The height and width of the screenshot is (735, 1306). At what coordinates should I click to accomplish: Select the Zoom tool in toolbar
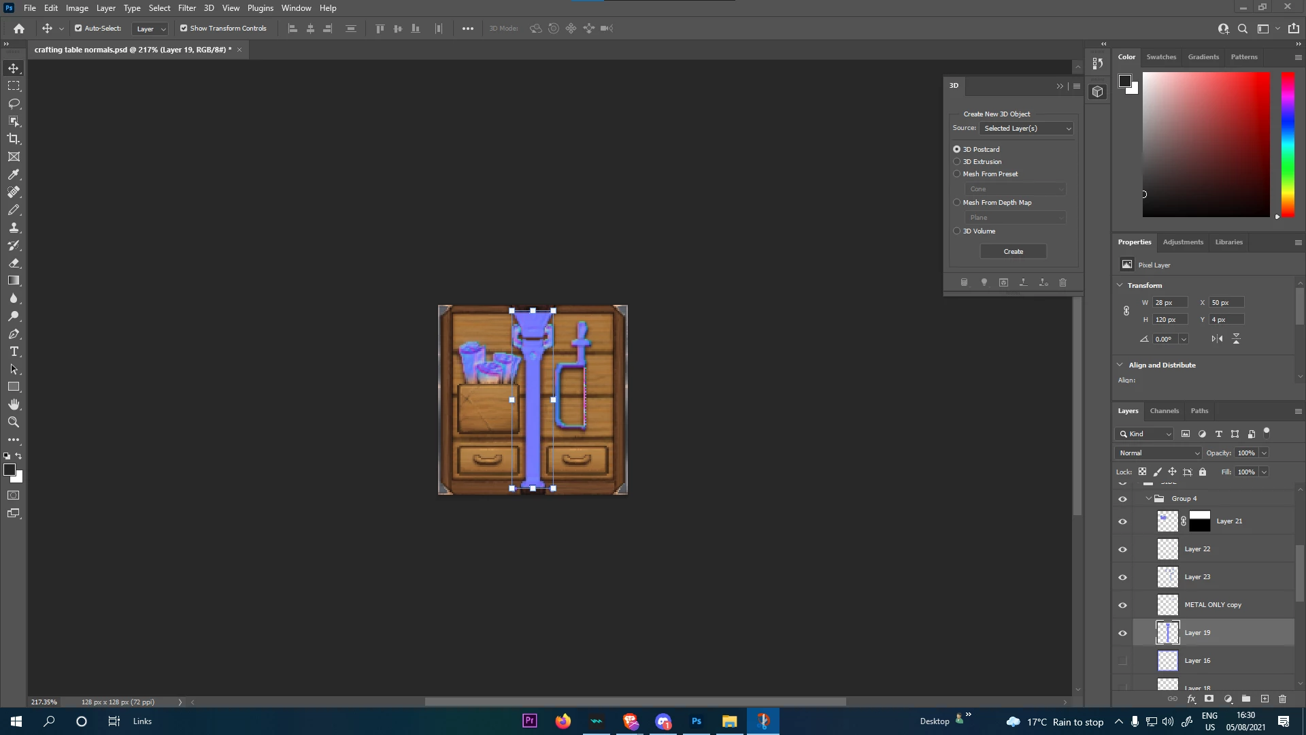[x=14, y=422]
